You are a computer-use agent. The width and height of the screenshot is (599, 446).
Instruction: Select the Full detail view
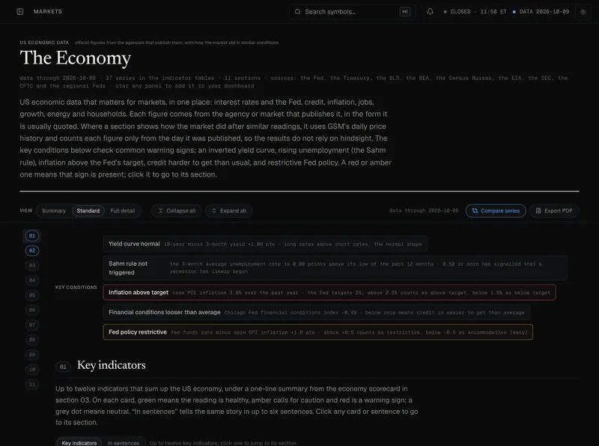click(123, 211)
